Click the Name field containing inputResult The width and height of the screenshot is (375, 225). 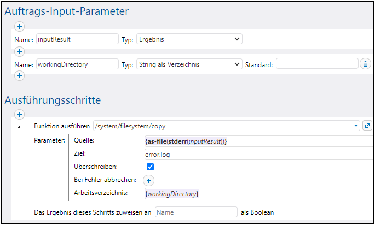(77, 39)
